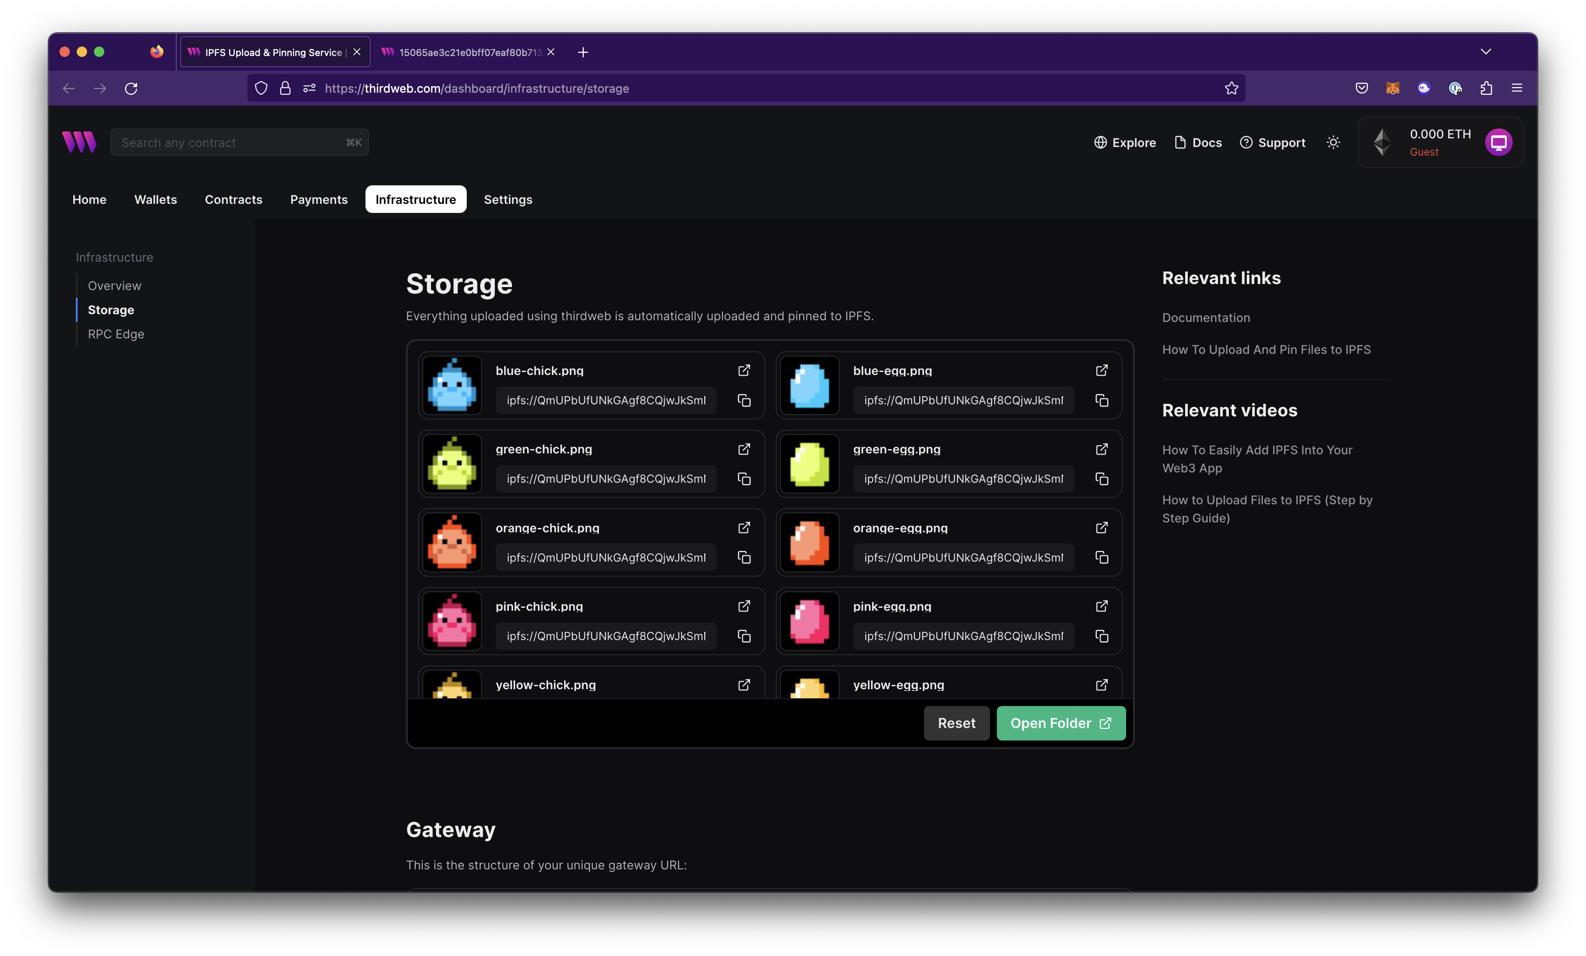The image size is (1586, 956).
Task: Open pink-egg.png via its external link icon
Action: point(1102,606)
